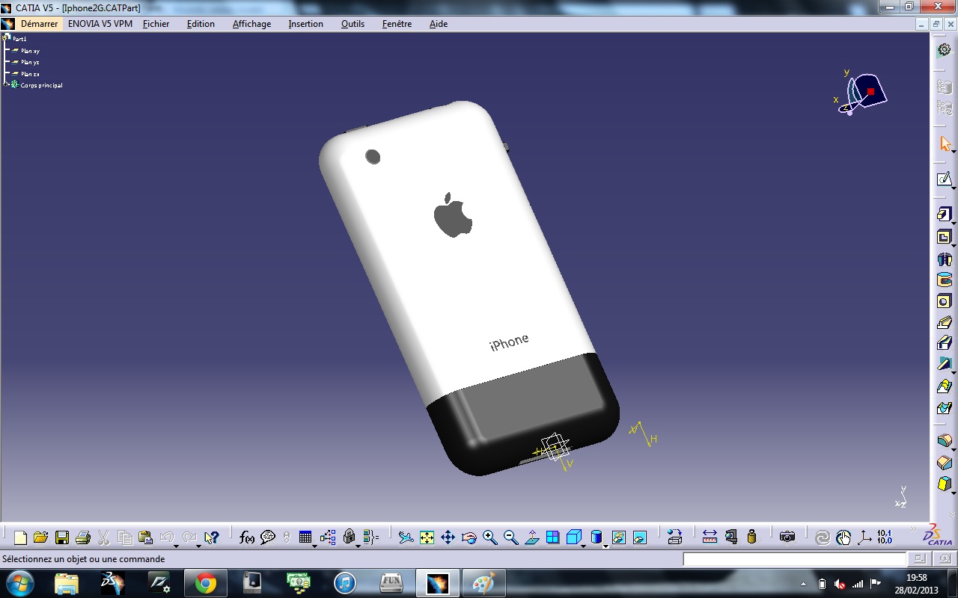Open the Undo history dropdown arrow
This screenshot has height=598, width=958.
coord(176,546)
